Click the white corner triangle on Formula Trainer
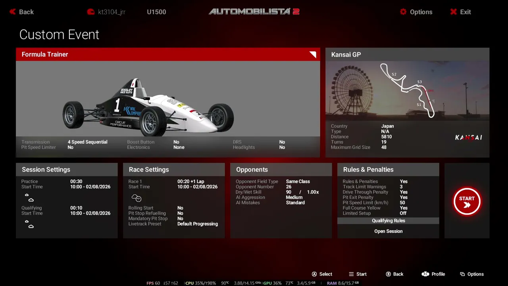The width and height of the screenshot is (508, 286). (x=313, y=54)
